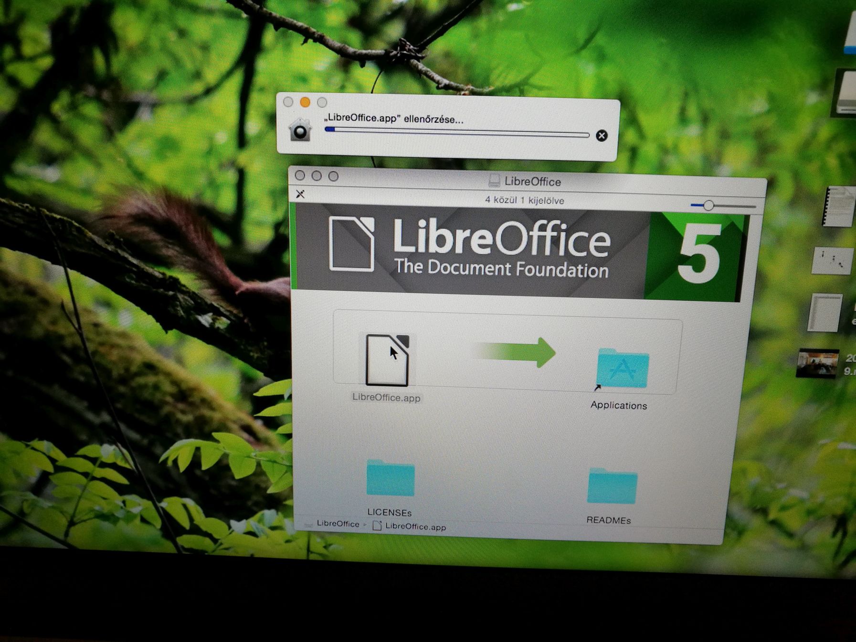Screen dimensions: 856x642
Task: Adjust the icon size slider
Action: 709,205
